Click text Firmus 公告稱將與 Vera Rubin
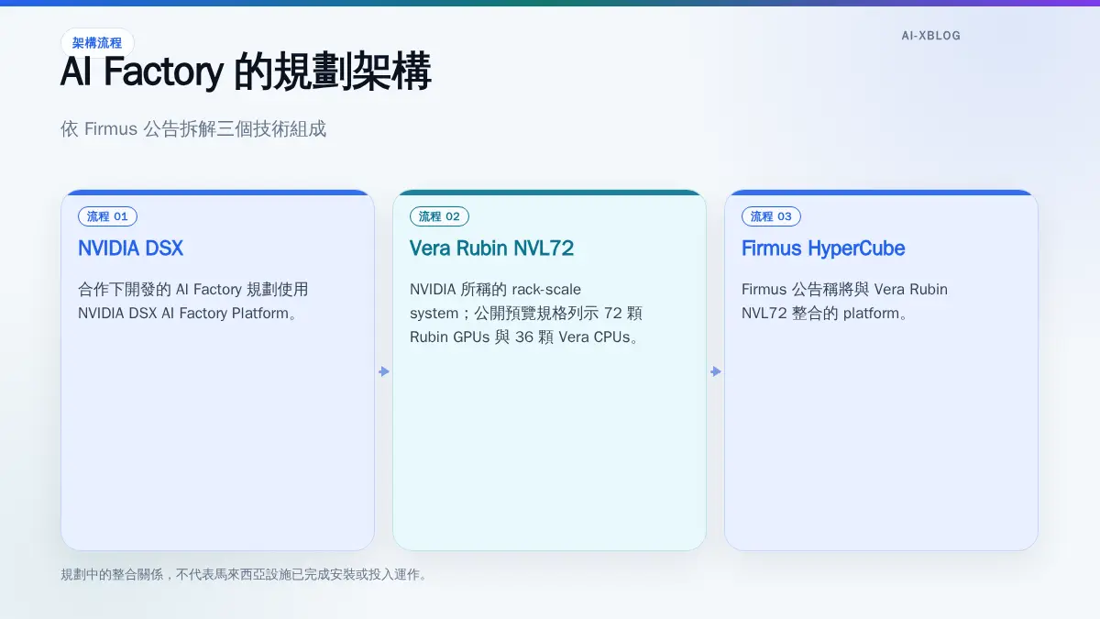The width and height of the screenshot is (1100, 619). 844,290
